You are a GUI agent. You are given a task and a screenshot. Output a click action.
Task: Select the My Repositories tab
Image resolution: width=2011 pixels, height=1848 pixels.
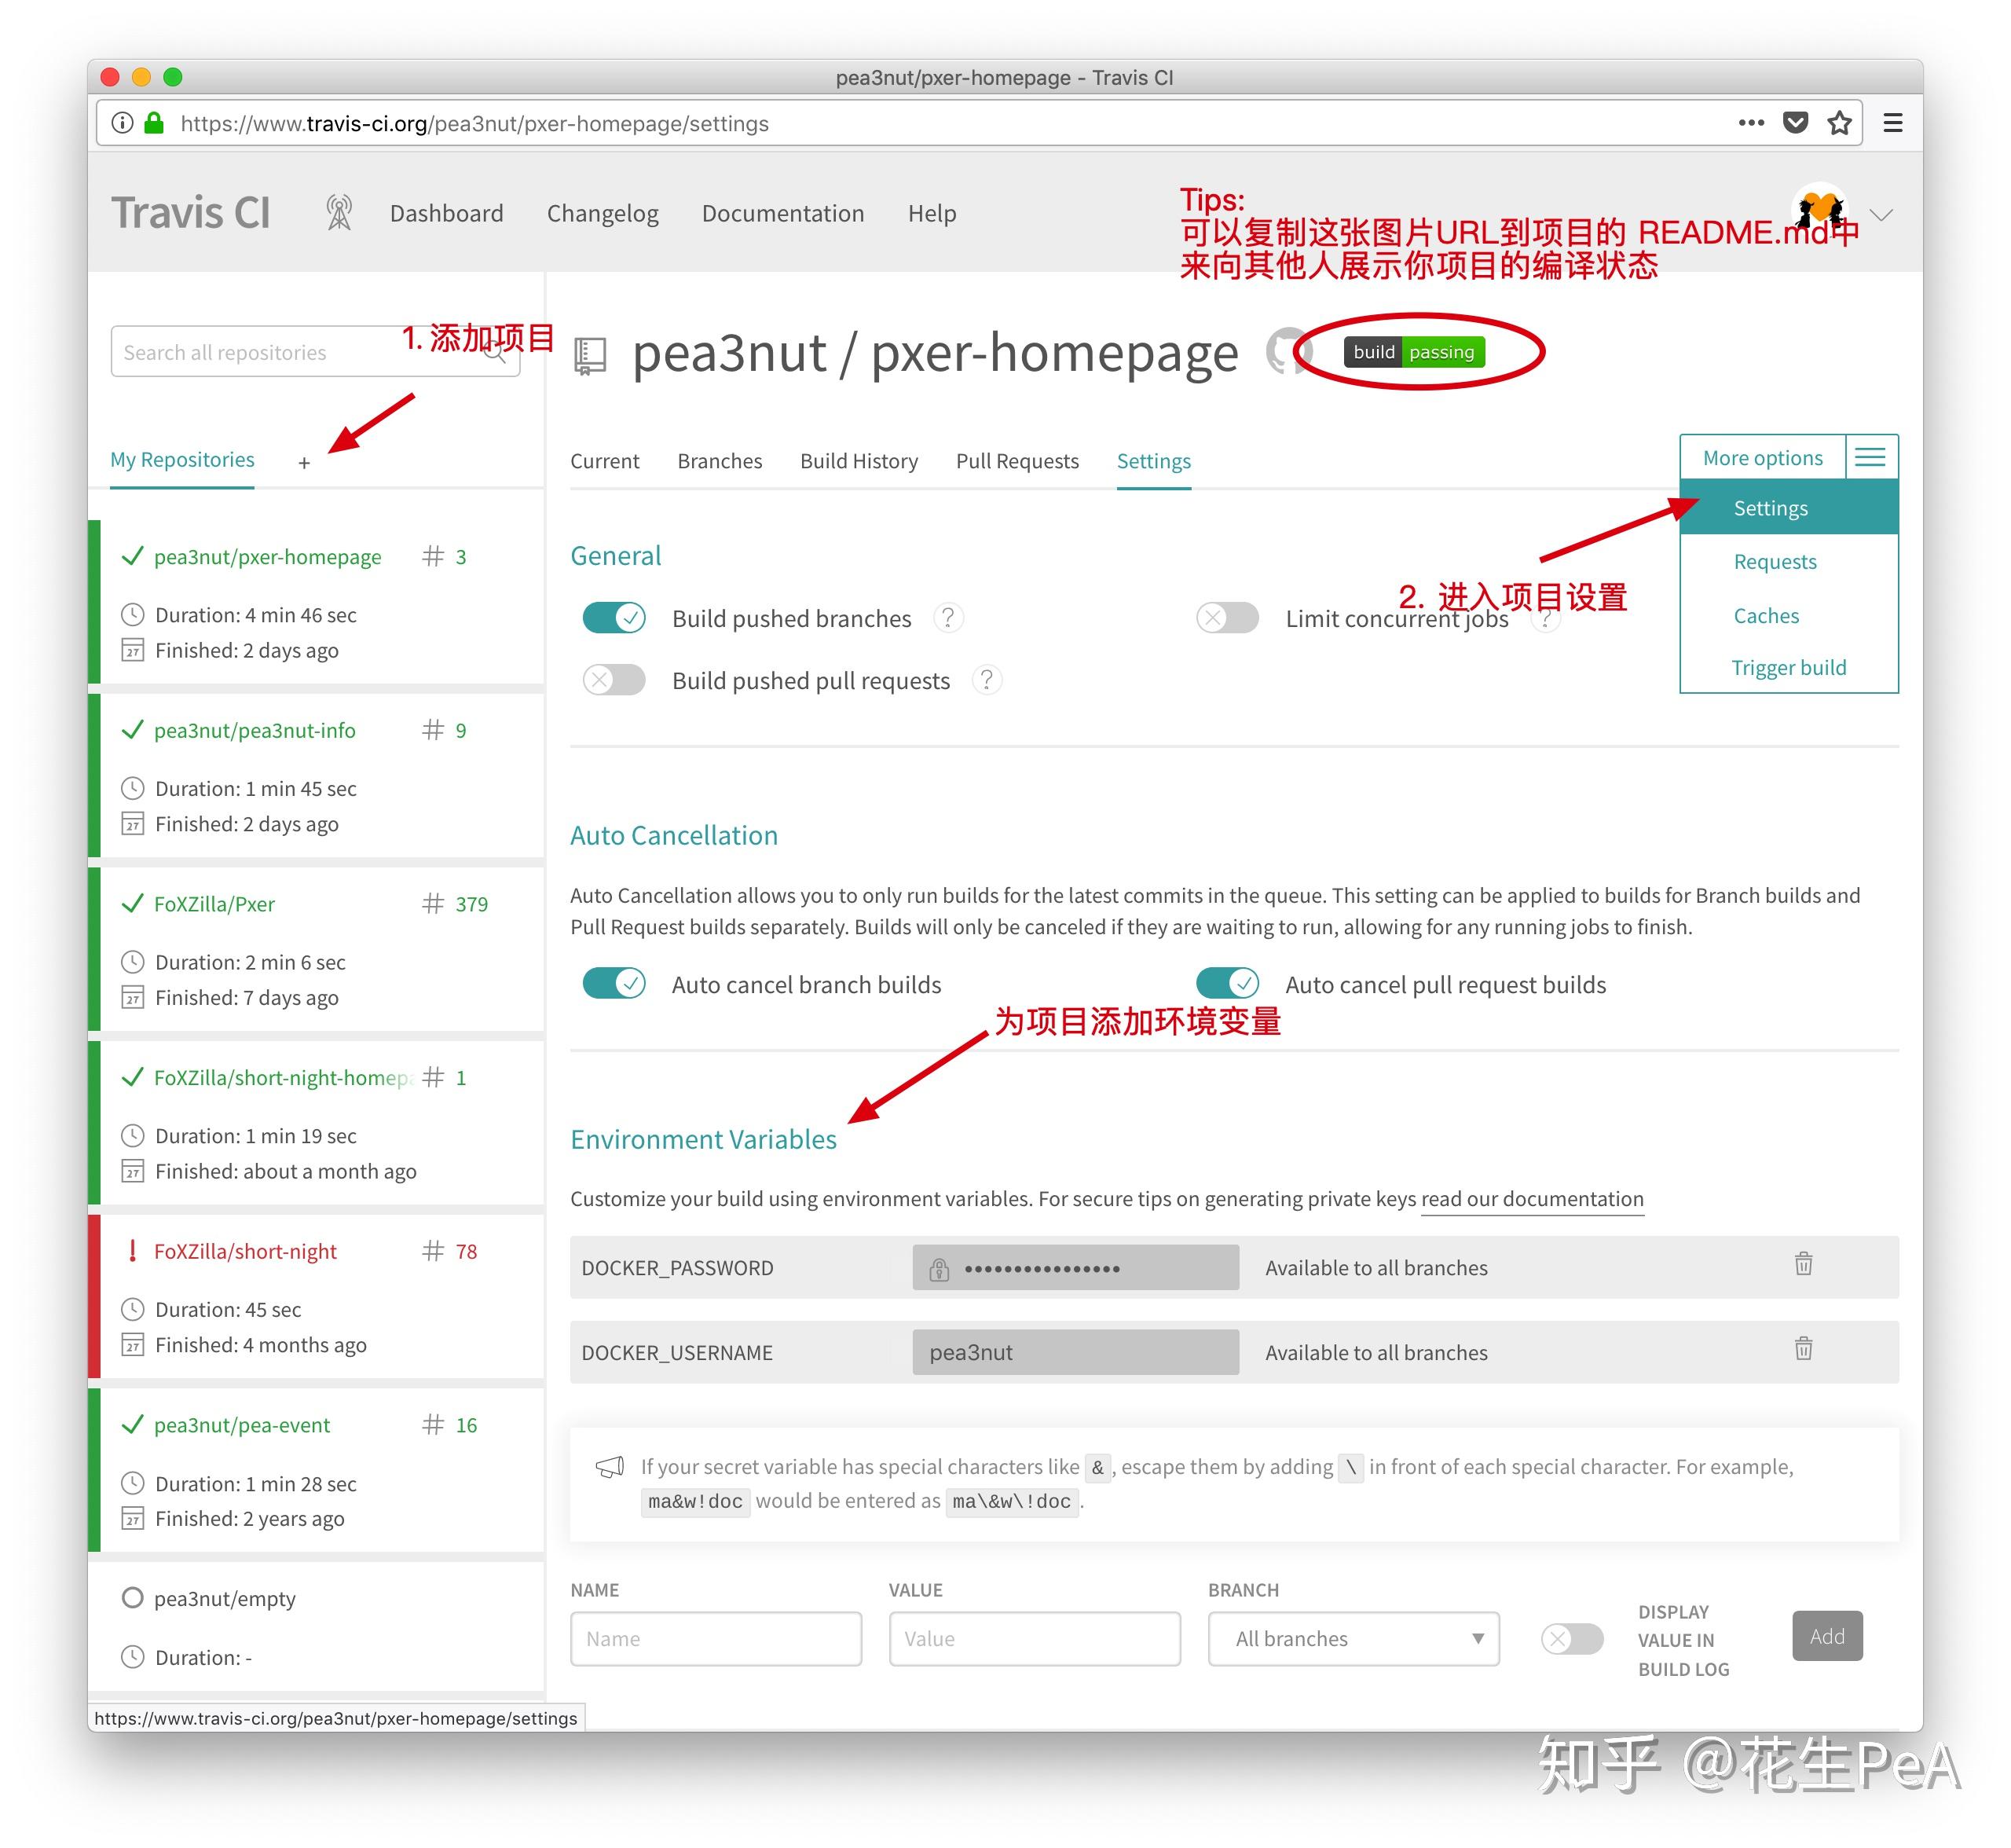coord(182,460)
